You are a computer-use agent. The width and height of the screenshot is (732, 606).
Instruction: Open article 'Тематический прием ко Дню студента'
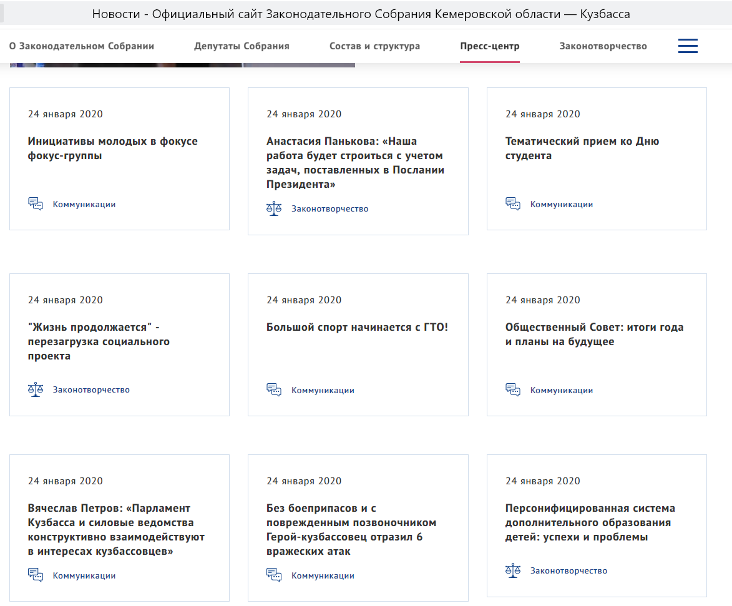(x=582, y=149)
